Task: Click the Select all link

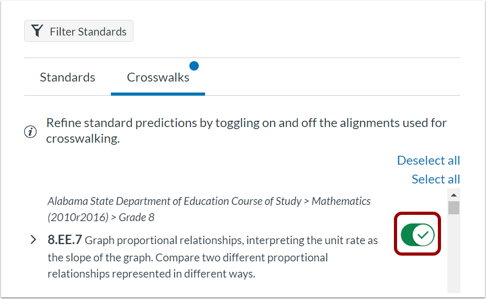Action: click(x=435, y=179)
